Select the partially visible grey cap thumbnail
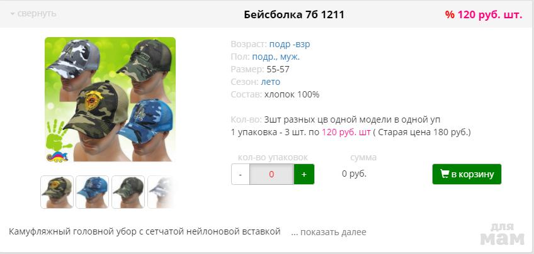This screenshot has height=254, width=534. click(x=162, y=192)
